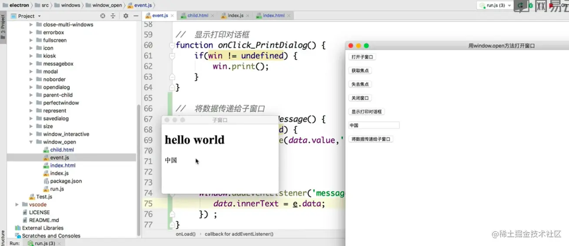Hide the Project panel with minus icon
569x246 pixels.
(135, 16)
